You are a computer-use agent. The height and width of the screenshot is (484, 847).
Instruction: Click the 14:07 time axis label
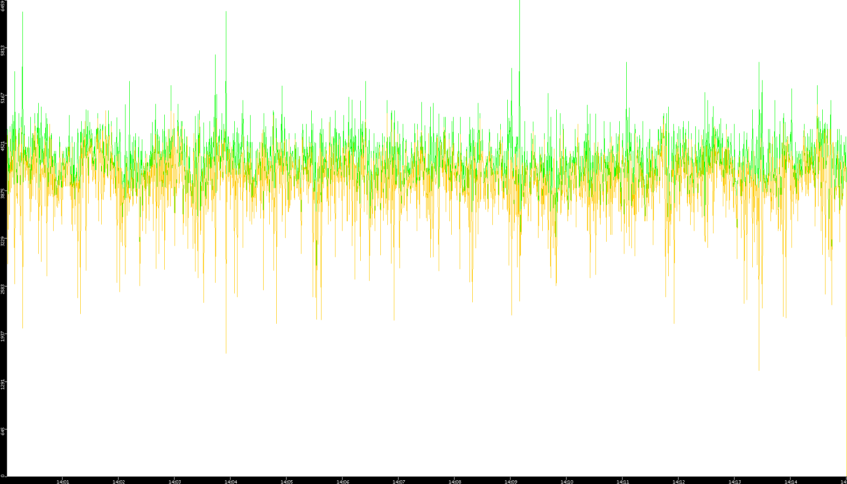[399, 482]
